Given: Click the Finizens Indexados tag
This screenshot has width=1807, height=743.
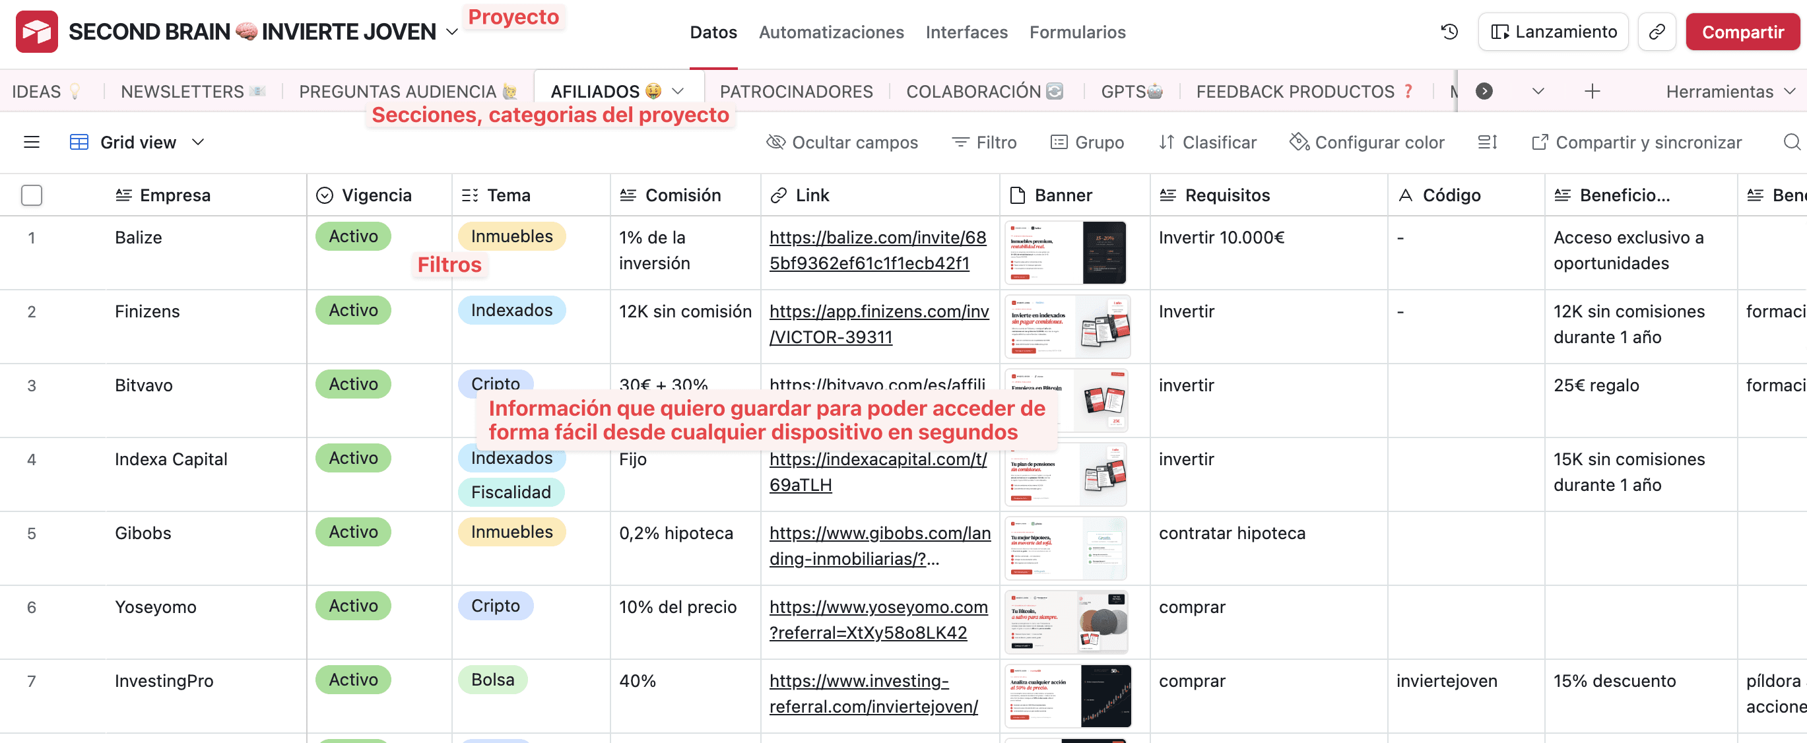Looking at the screenshot, I should pyautogui.click(x=511, y=310).
